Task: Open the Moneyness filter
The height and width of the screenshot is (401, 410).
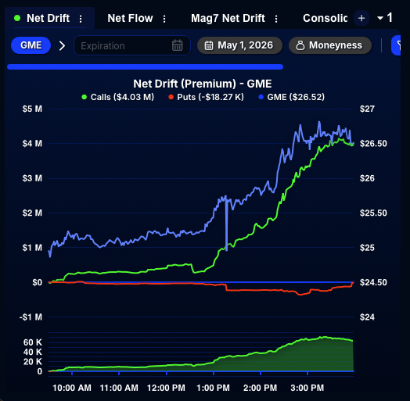Action: click(330, 45)
